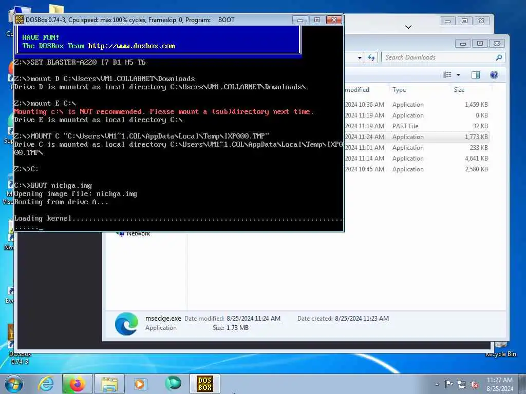
Task: Show hidden tray icons arrow
Action: [x=437, y=384]
